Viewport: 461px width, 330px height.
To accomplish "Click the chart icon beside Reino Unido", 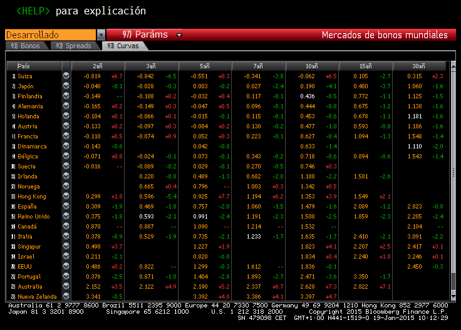I will click(66, 216).
